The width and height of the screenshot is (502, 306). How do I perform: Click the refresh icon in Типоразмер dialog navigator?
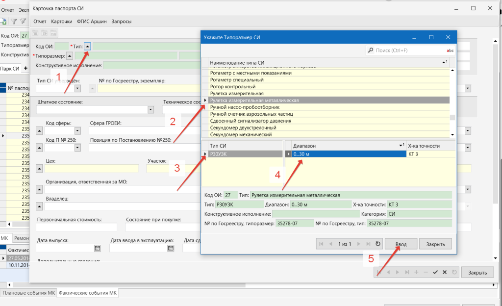coord(378,244)
